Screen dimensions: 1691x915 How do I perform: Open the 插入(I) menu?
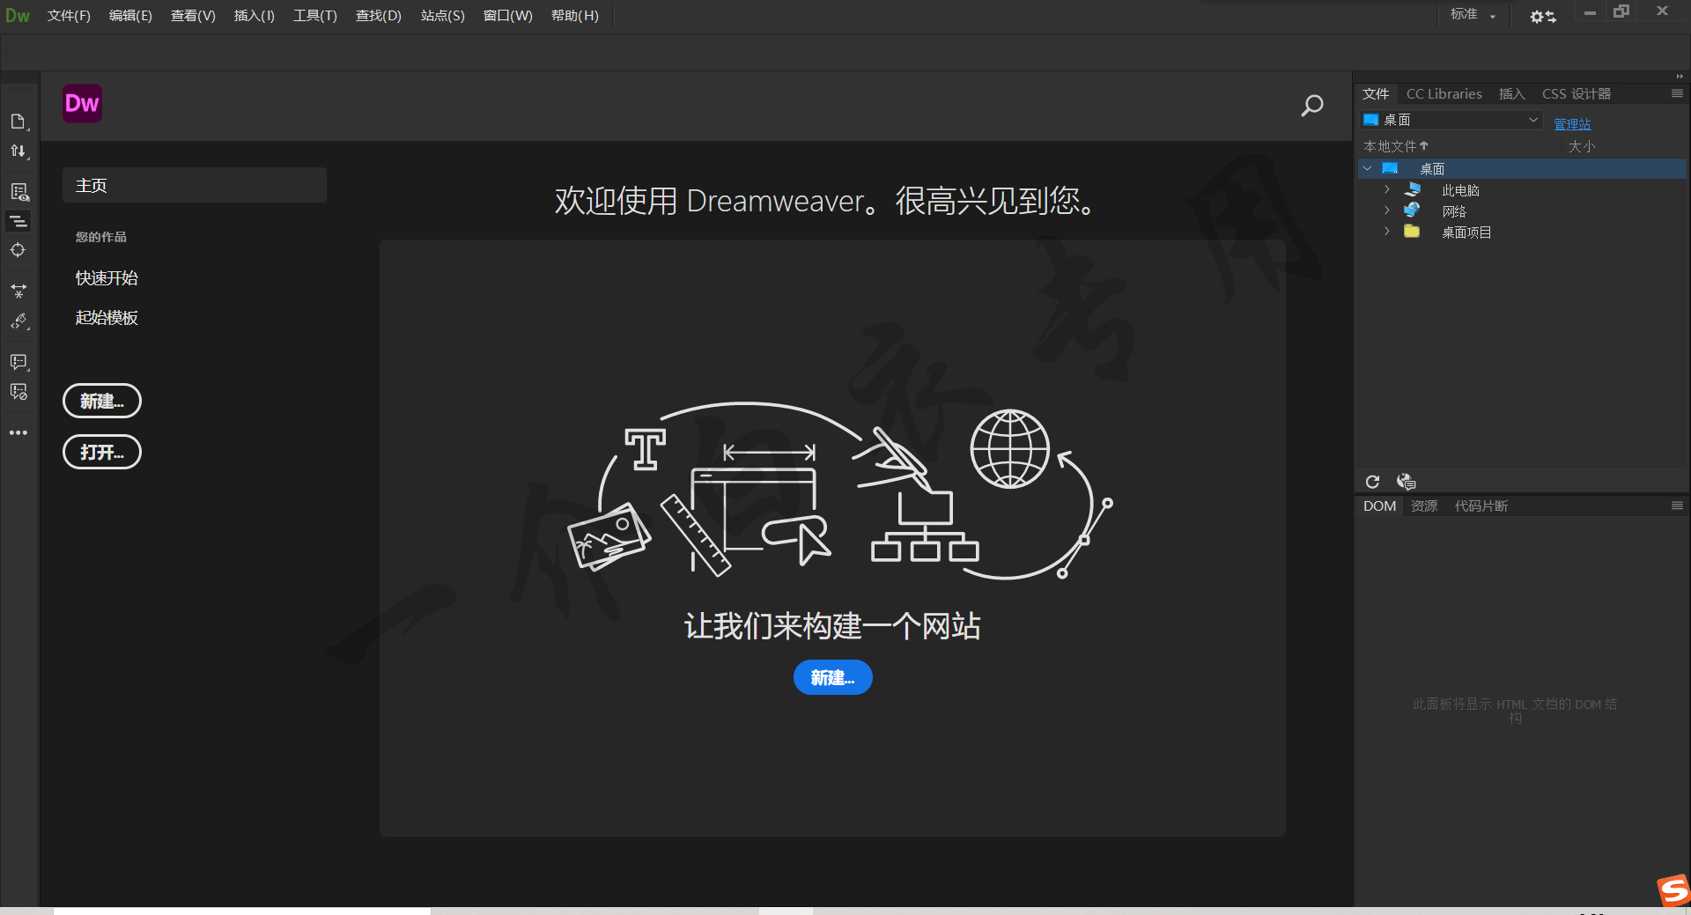[255, 16]
